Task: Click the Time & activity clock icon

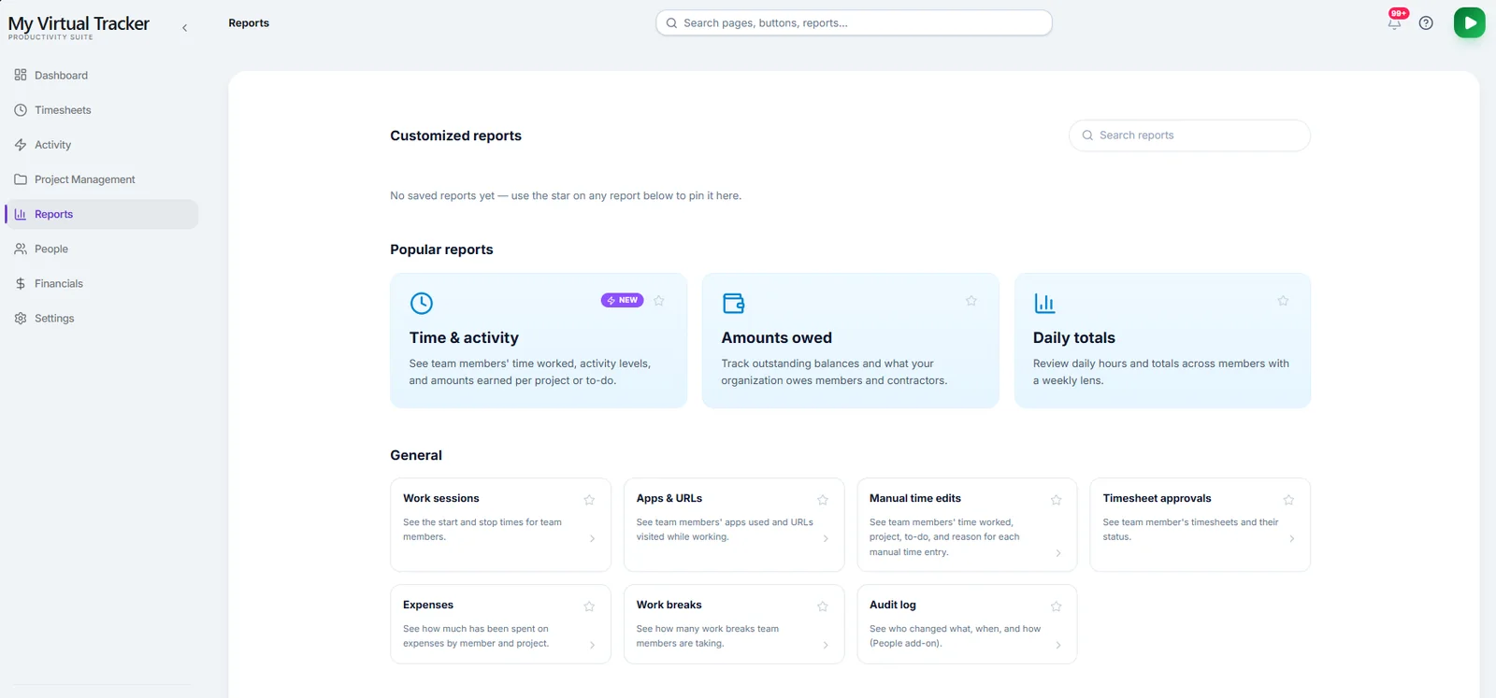Action: (422, 303)
